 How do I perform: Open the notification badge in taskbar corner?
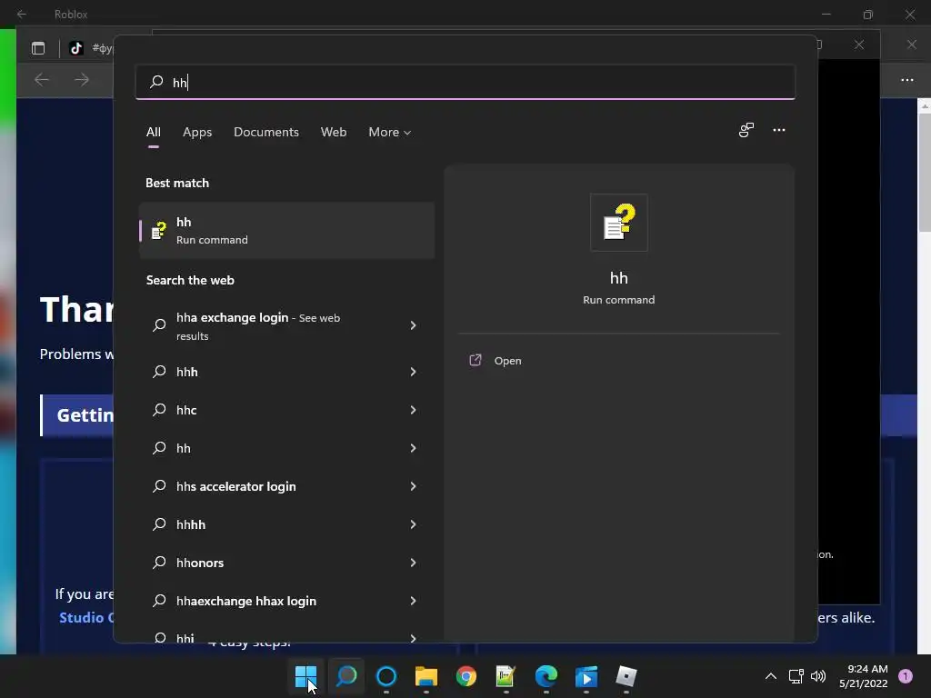(906, 676)
